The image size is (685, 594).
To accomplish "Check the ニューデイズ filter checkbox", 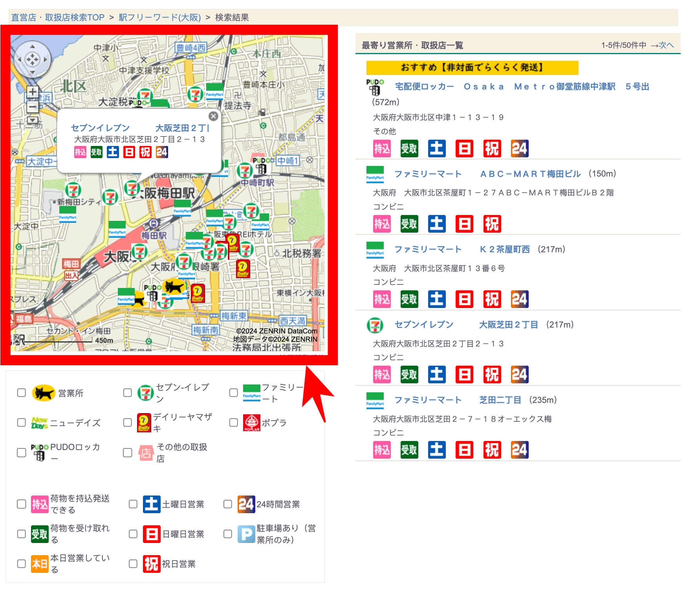I will 22,423.
